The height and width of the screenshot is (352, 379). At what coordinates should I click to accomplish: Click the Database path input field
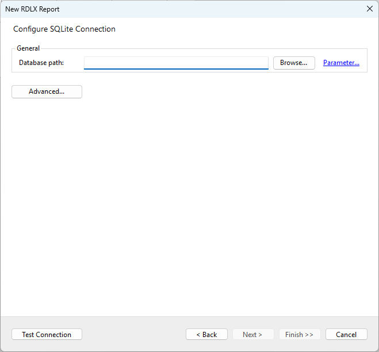point(176,63)
